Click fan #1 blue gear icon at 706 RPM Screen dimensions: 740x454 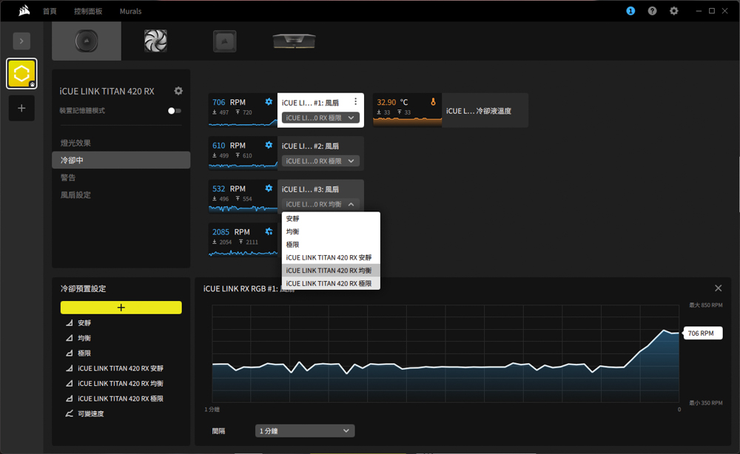tap(269, 102)
